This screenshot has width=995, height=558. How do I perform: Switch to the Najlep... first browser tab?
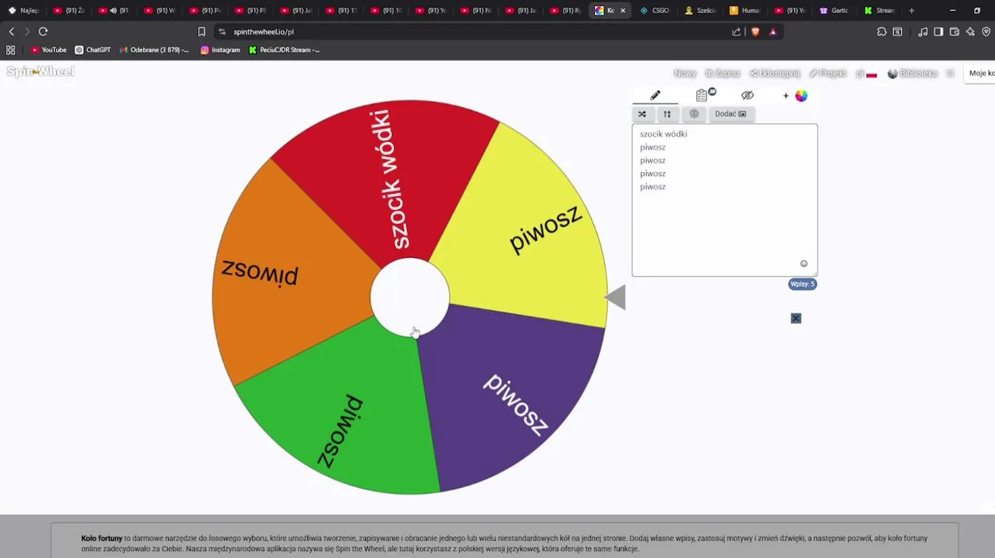pyautogui.click(x=24, y=11)
